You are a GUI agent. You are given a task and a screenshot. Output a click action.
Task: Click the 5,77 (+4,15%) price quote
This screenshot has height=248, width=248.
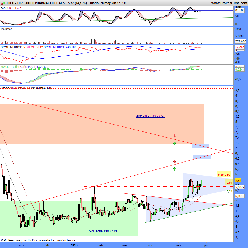(77, 3)
